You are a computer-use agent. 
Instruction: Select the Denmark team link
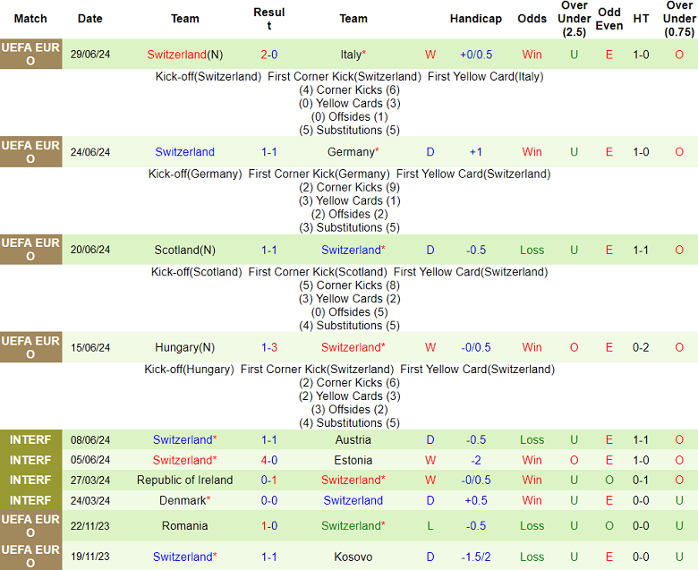click(x=183, y=501)
